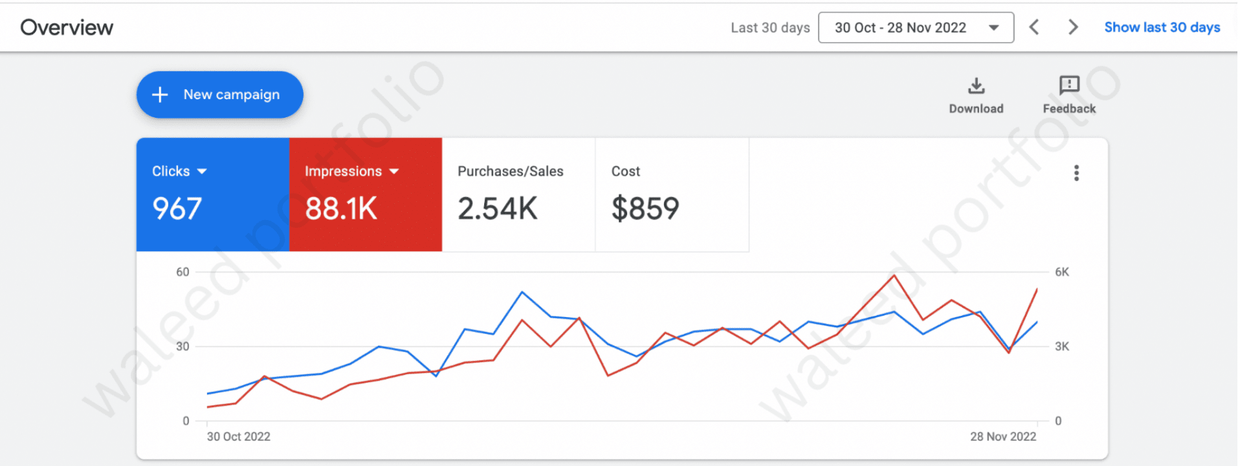Click the Overview page title

[x=67, y=27]
